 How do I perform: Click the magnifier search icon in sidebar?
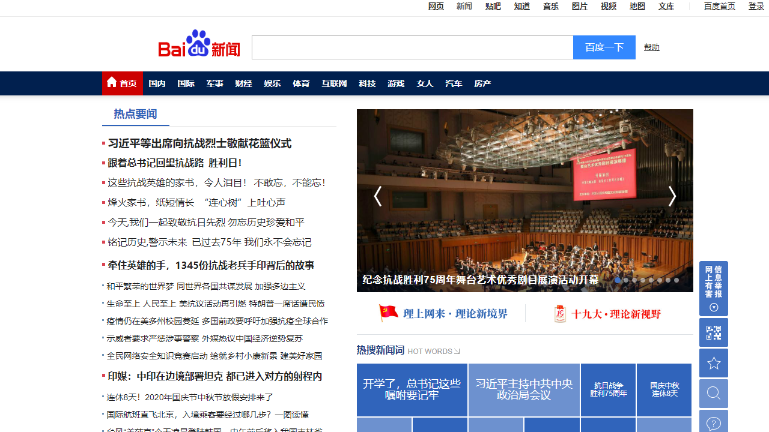pyautogui.click(x=713, y=393)
